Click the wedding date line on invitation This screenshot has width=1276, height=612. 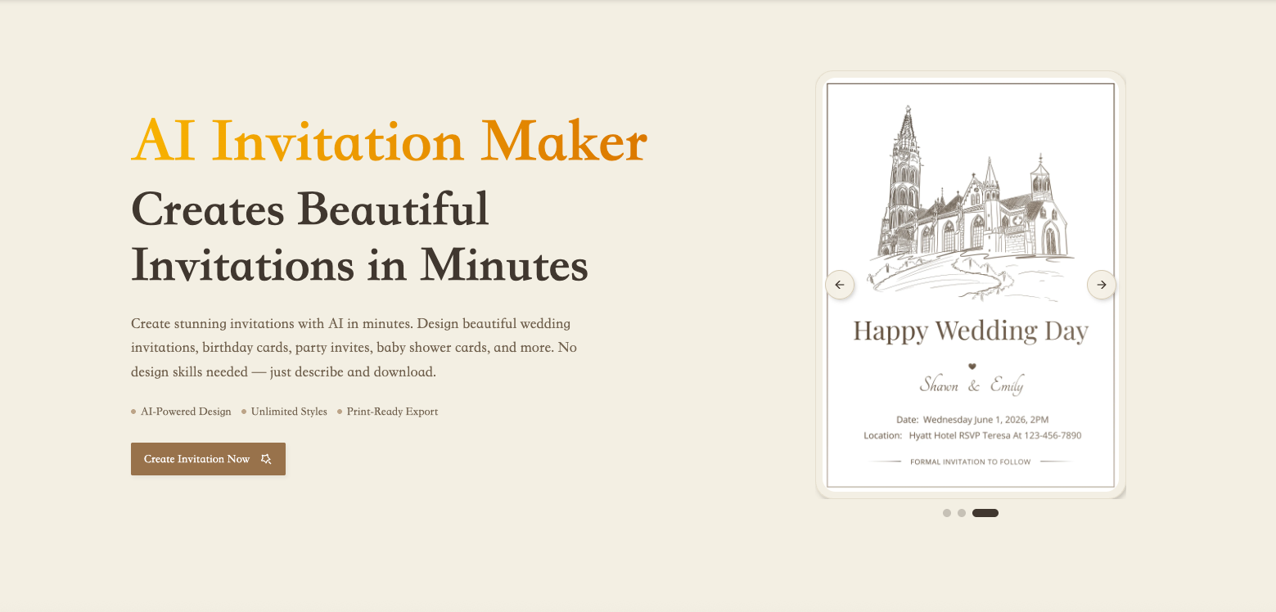pos(972,420)
